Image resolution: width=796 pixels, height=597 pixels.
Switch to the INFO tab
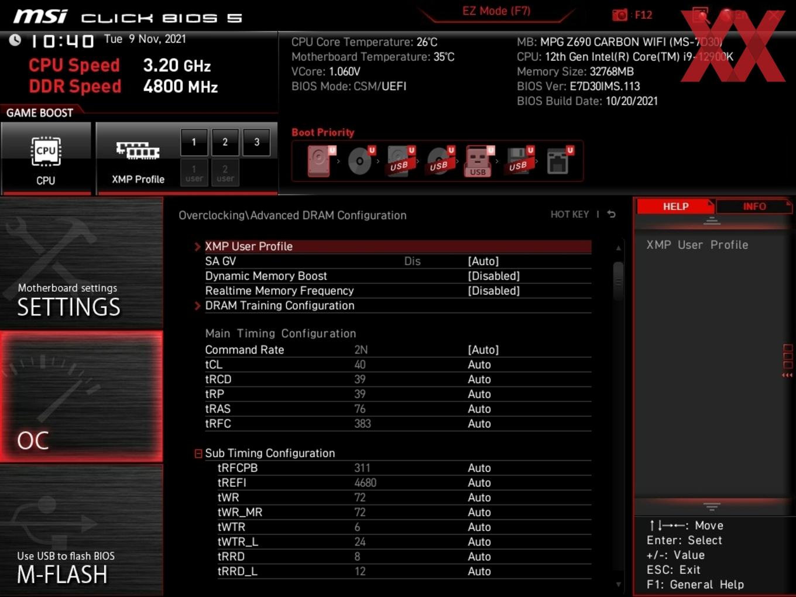pyautogui.click(x=754, y=207)
